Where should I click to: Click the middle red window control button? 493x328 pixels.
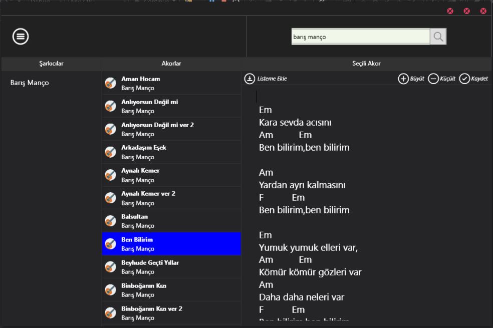(x=467, y=11)
